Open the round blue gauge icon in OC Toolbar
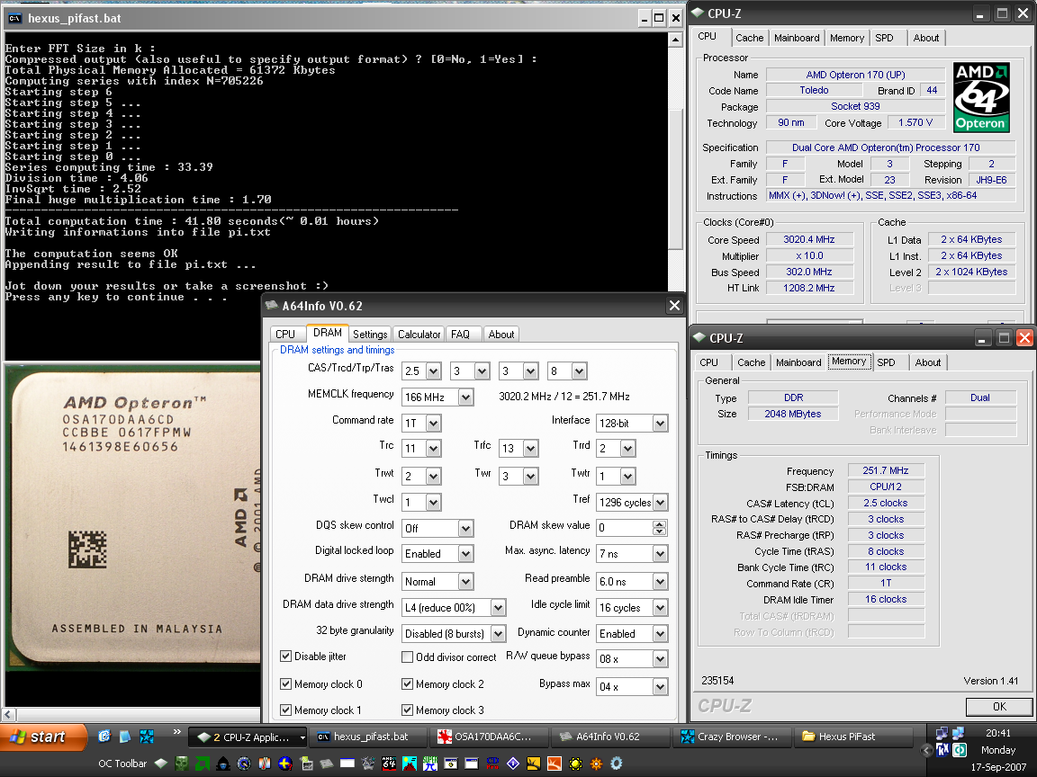Viewport: 1037px width, 777px height. coord(244,764)
